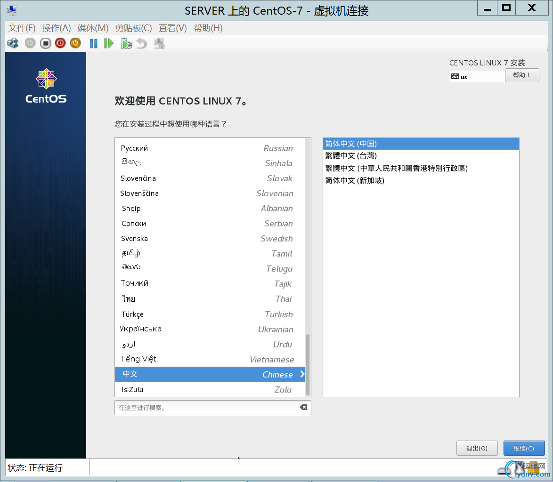Select IsiZulu Zulu language row
The height and width of the screenshot is (482, 553).
click(210, 389)
